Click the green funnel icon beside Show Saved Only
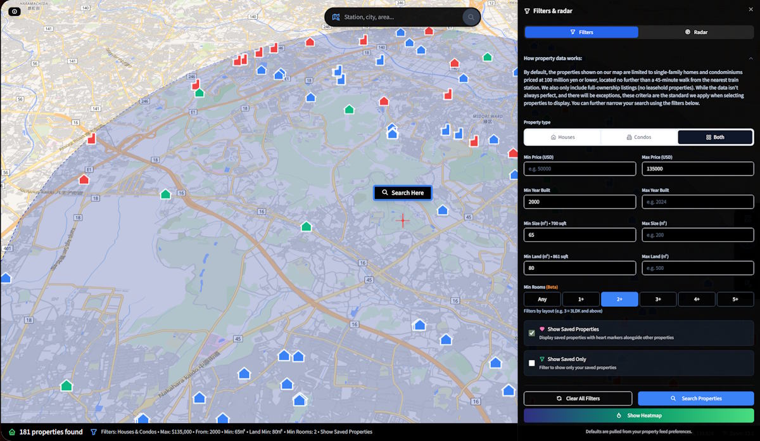 (x=542, y=359)
